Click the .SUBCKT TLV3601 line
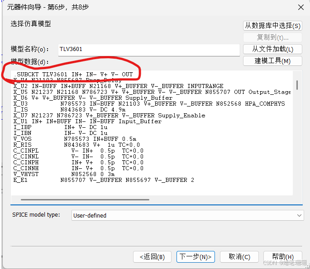This screenshot has height=269, width=310. [x=73, y=74]
